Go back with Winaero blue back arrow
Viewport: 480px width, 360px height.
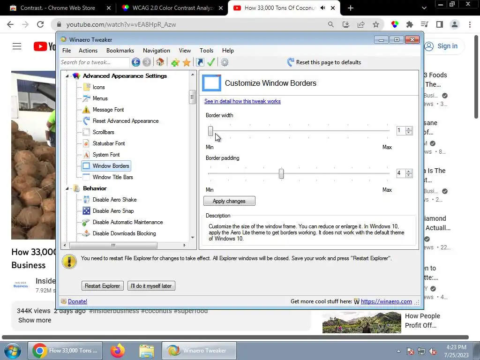click(136, 62)
